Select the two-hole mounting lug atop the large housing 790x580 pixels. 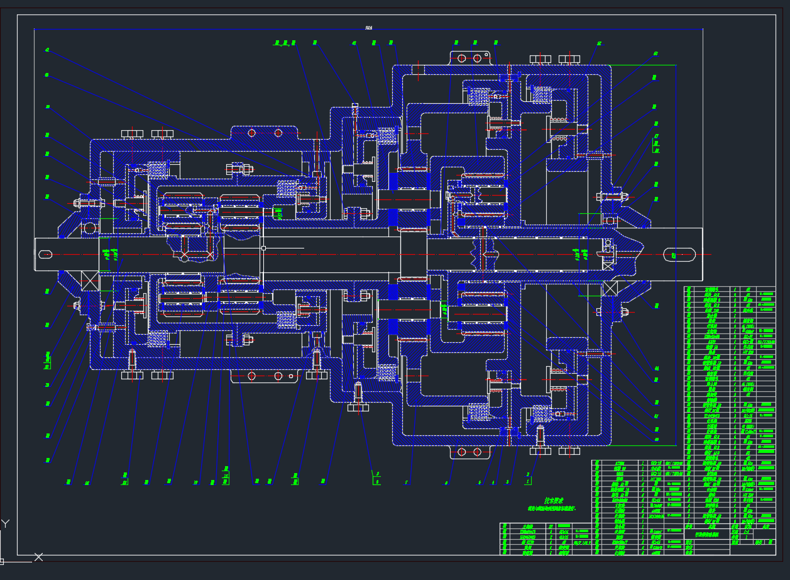point(470,58)
